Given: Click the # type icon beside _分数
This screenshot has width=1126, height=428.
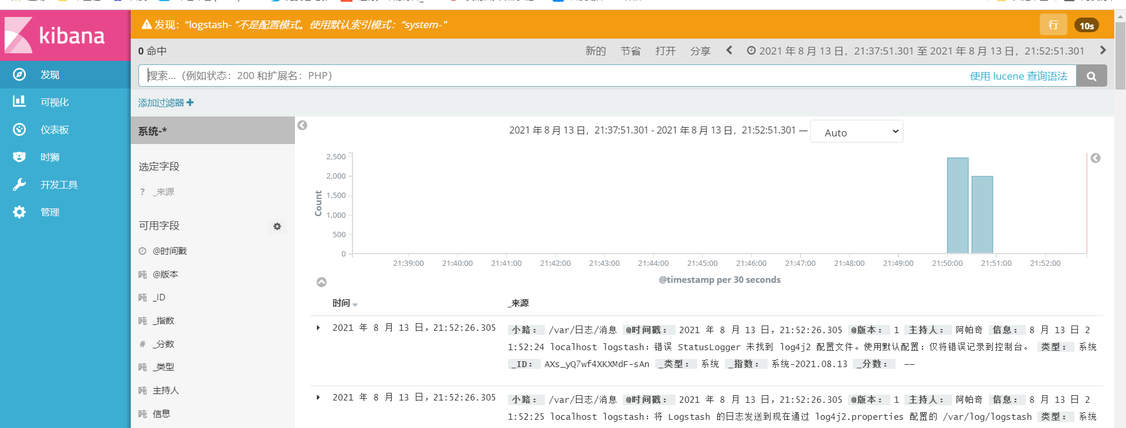Looking at the screenshot, I should pos(143,344).
